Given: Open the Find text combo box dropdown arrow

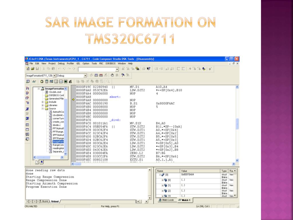Looking at the screenshot, I should [x=117, y=69].
